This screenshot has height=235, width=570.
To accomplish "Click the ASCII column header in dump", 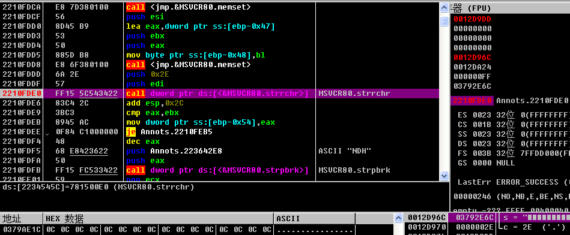I will click(314, 219).
